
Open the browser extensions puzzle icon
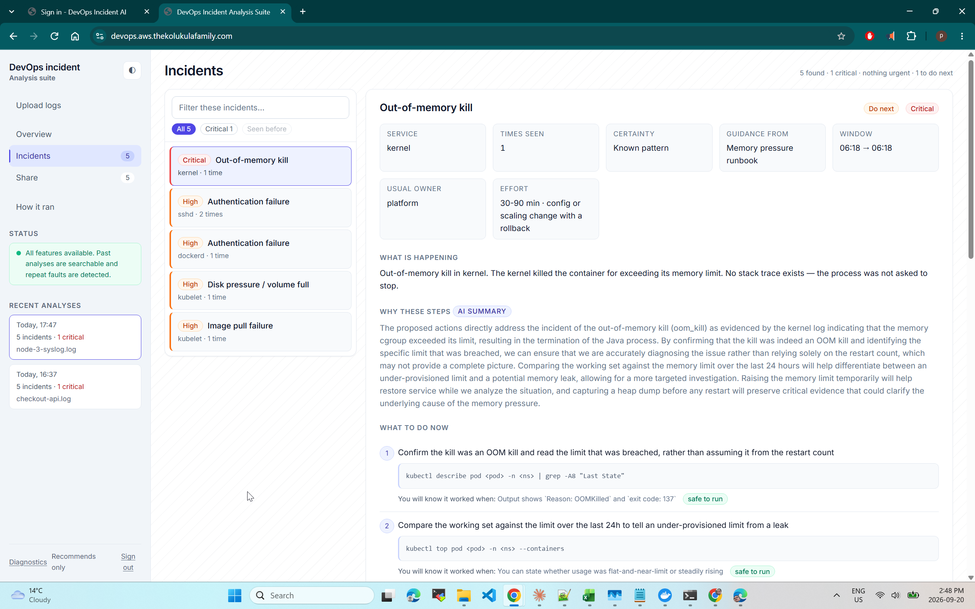[911, 36]
